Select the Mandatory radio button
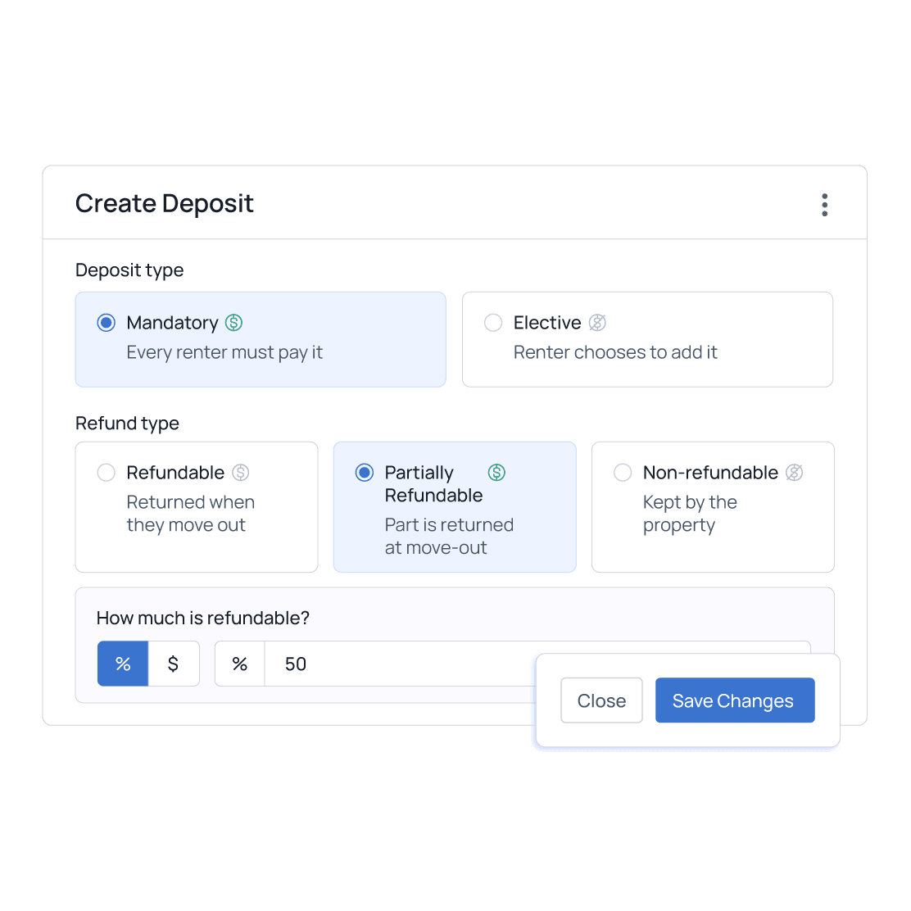 tap(107, 323)
